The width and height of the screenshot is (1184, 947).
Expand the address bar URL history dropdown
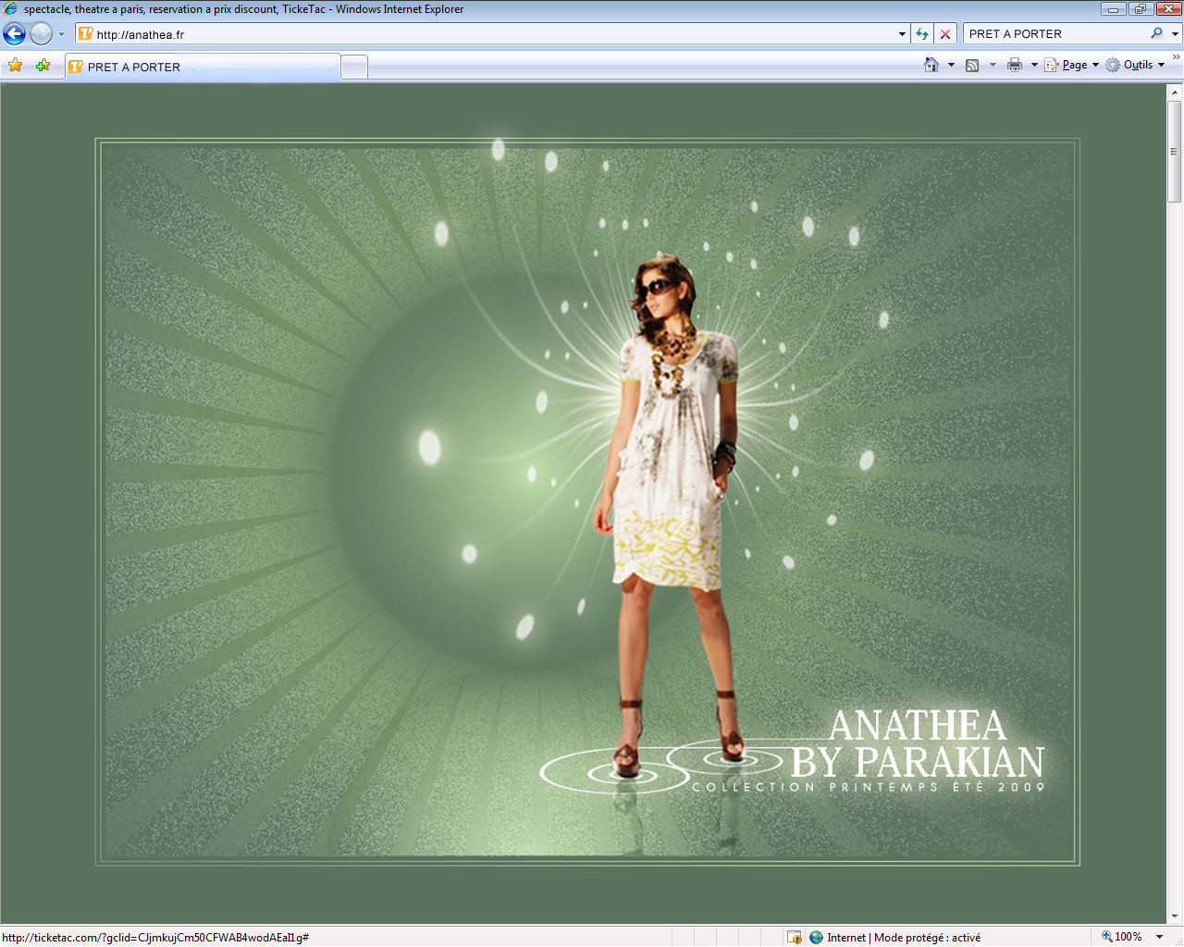902,34
